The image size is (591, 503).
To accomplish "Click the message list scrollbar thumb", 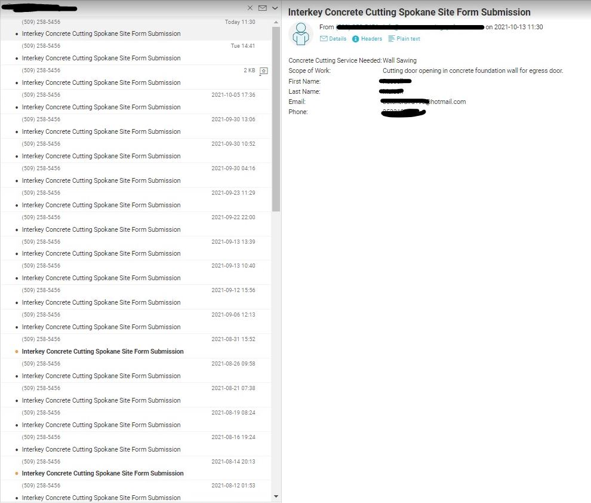I will (276, 119).
